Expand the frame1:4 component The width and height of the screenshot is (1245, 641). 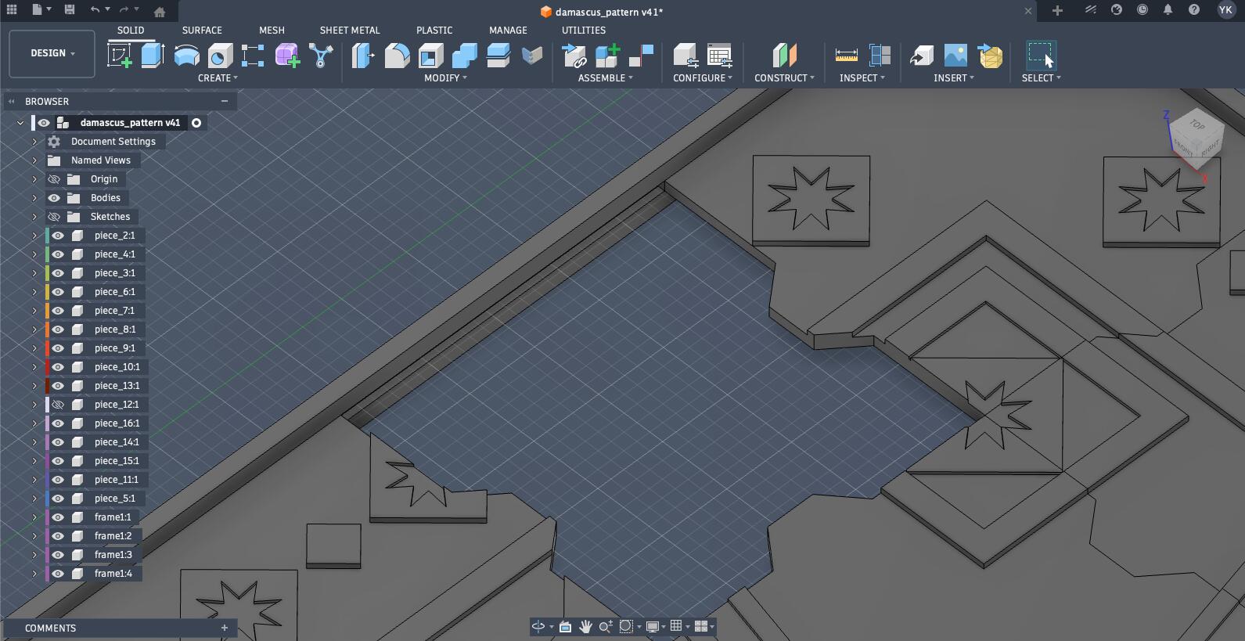point(34,574)
